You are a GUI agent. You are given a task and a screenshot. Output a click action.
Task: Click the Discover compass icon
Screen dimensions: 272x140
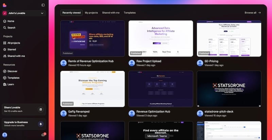tap(5, 71)
